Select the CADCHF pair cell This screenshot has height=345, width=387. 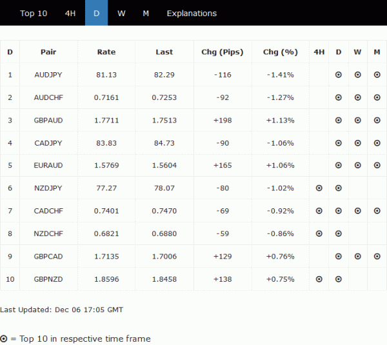click(48, 211)
